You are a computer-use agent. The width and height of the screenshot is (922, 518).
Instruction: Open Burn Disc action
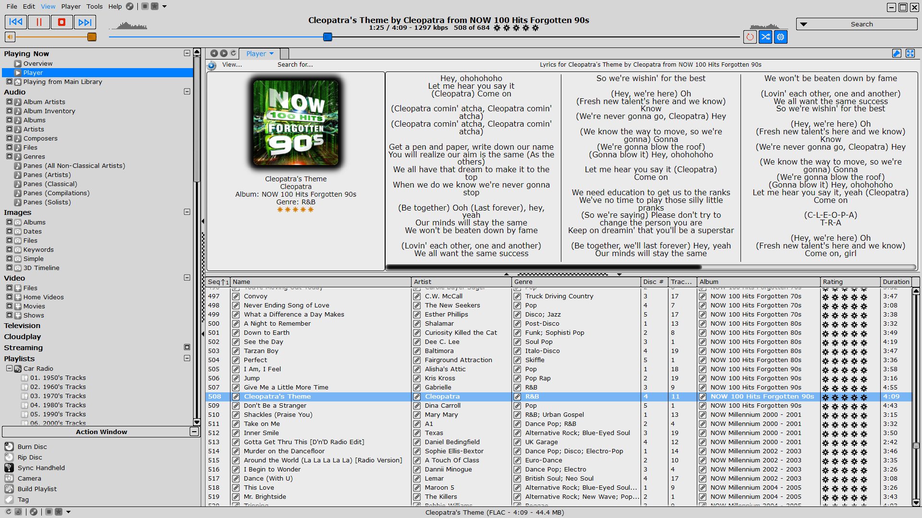pos(32,447)
